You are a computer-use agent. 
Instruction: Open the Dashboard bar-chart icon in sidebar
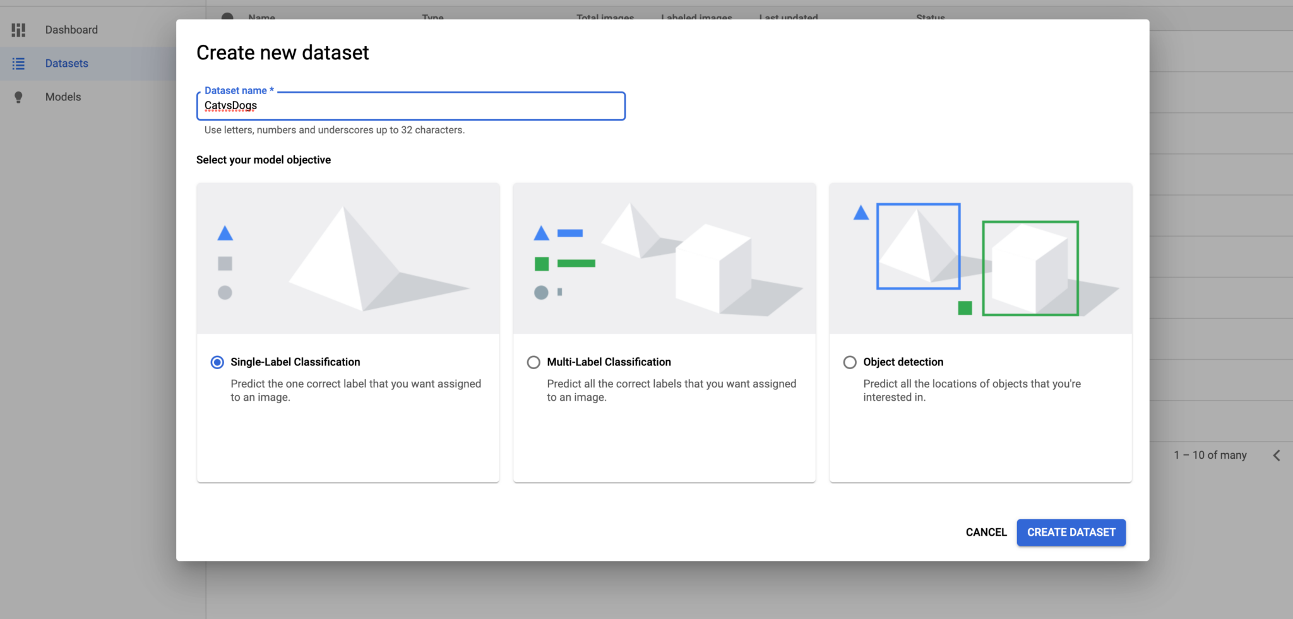(18, 29)
